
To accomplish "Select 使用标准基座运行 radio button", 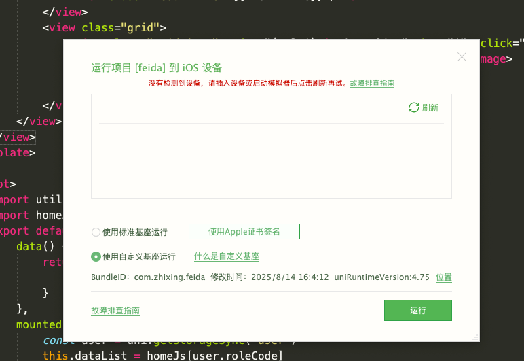I will [96, 232].
